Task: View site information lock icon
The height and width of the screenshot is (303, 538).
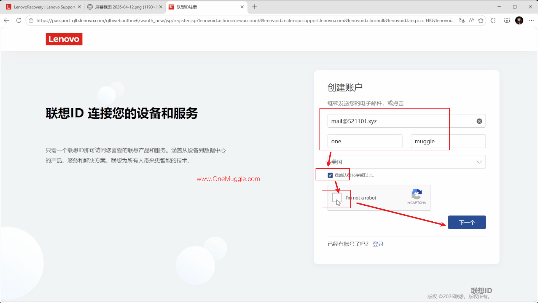Action: point(31,20)
